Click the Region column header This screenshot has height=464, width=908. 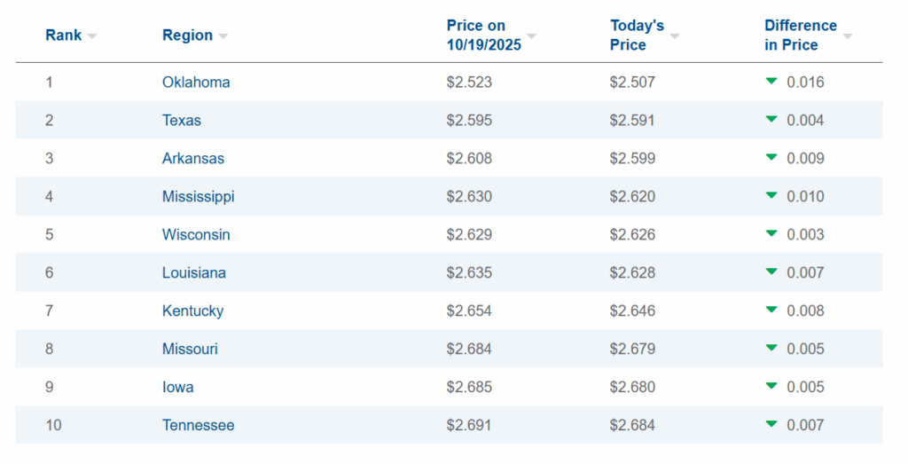click(x=187, y=35)
